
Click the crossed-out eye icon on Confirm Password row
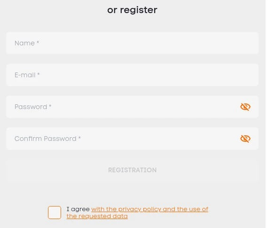245,139
